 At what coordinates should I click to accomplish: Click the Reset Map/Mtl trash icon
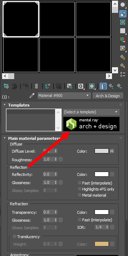(37, 86)
